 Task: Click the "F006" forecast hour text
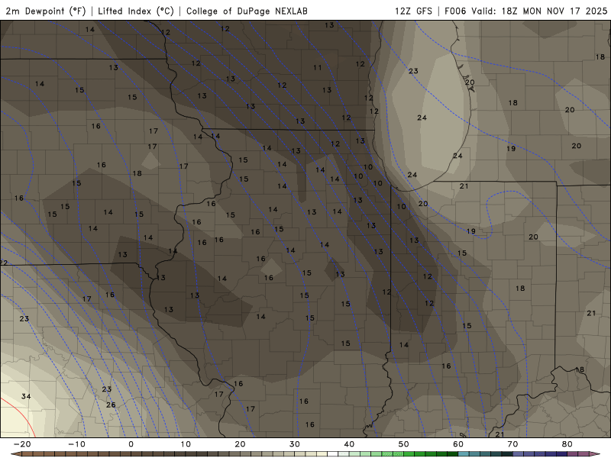[x=455, y=11]
